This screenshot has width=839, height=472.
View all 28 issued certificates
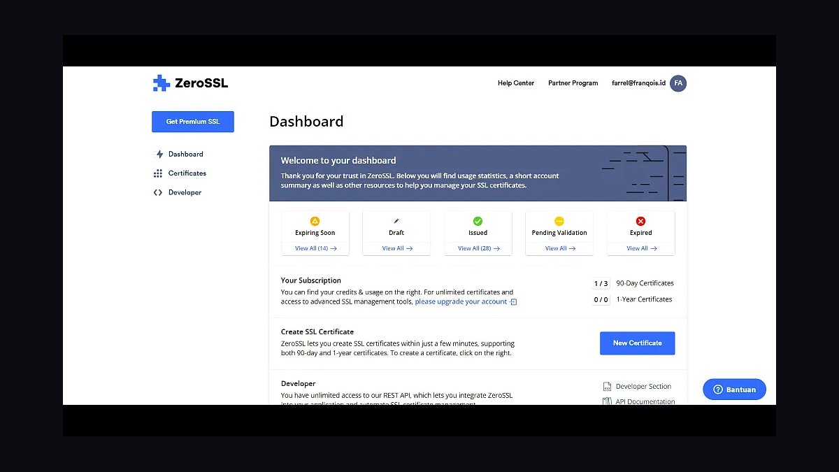pyautogui.click(x=478, y=248)
